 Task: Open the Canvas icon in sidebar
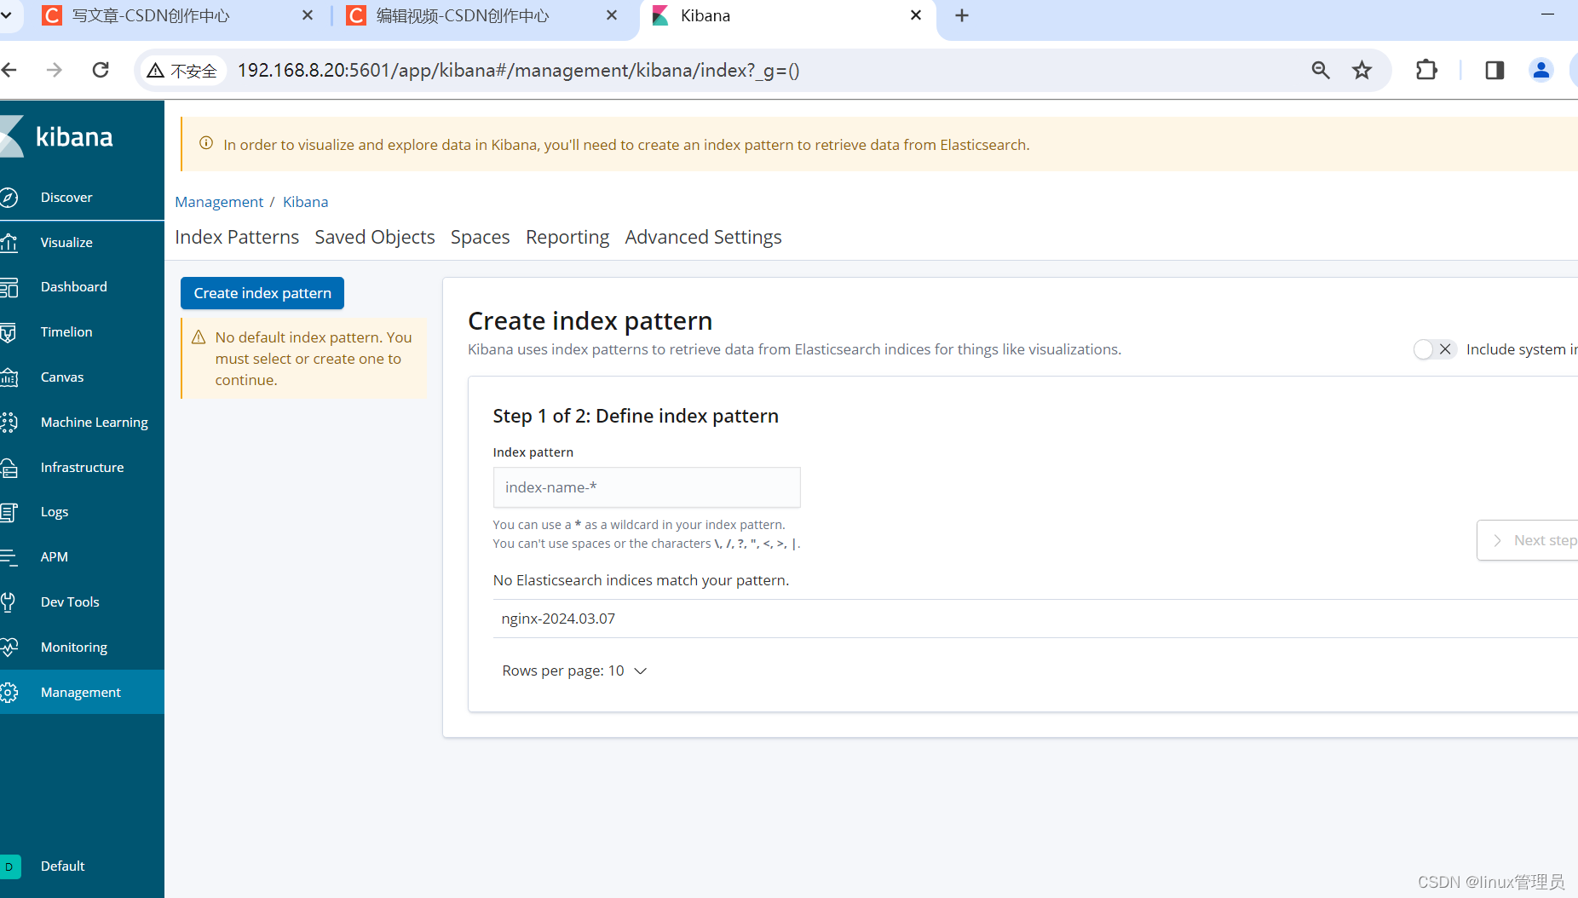click(x=9, y=377)
